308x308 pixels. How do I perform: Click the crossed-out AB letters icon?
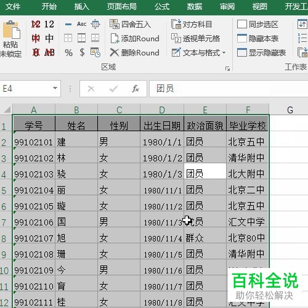(x=49, y=52)
